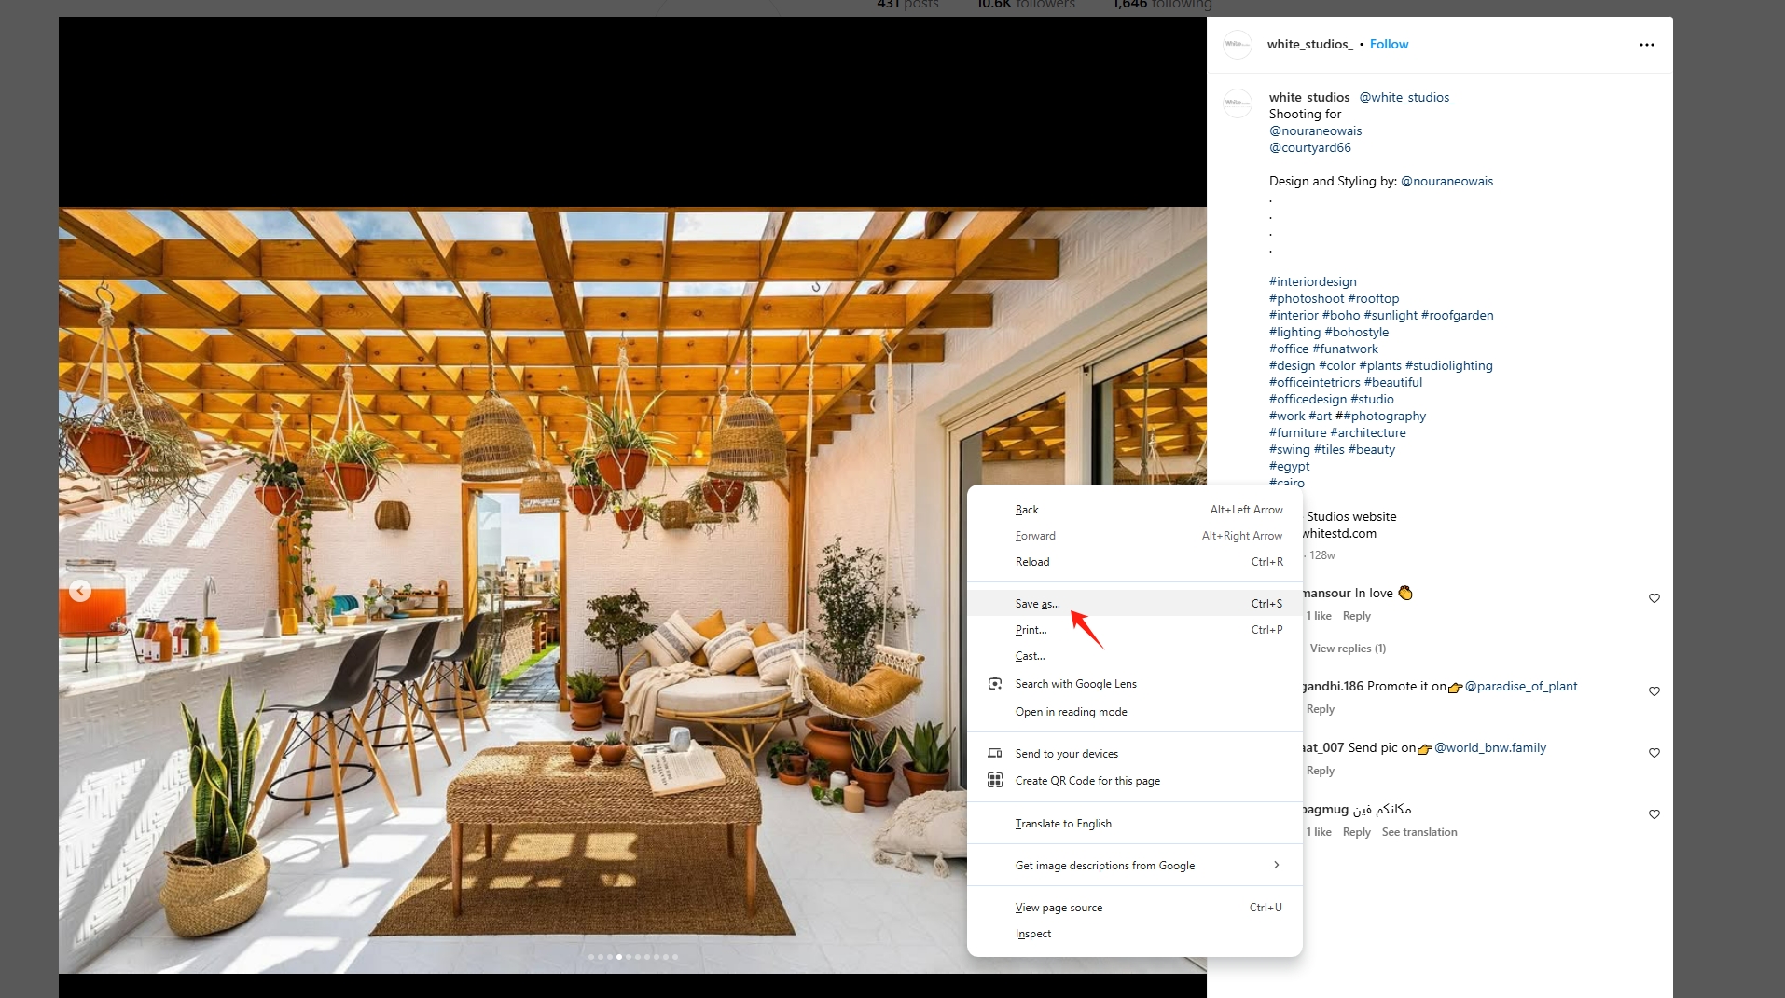1785x998 pixels.
Task: Click the QR code icon in context menu
Action: pos(995,780)
